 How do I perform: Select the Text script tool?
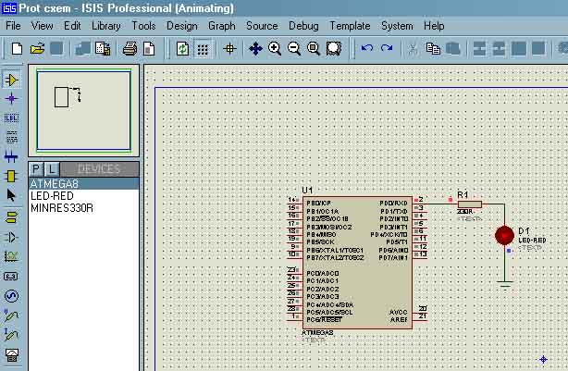coord(11,137)
